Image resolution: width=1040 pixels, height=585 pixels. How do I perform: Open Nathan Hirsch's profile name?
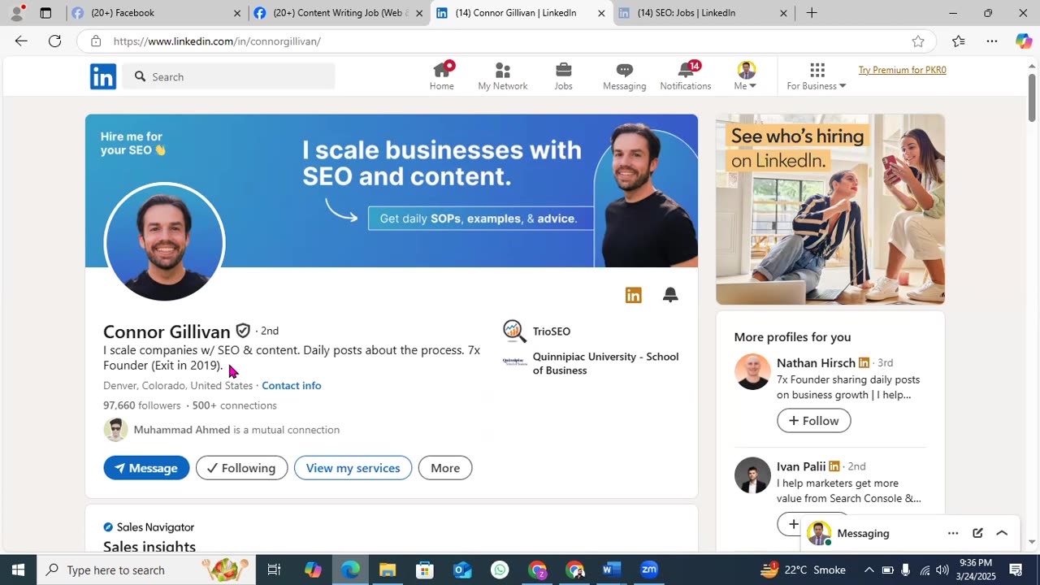pyautogui.click(x=816, y=362)
